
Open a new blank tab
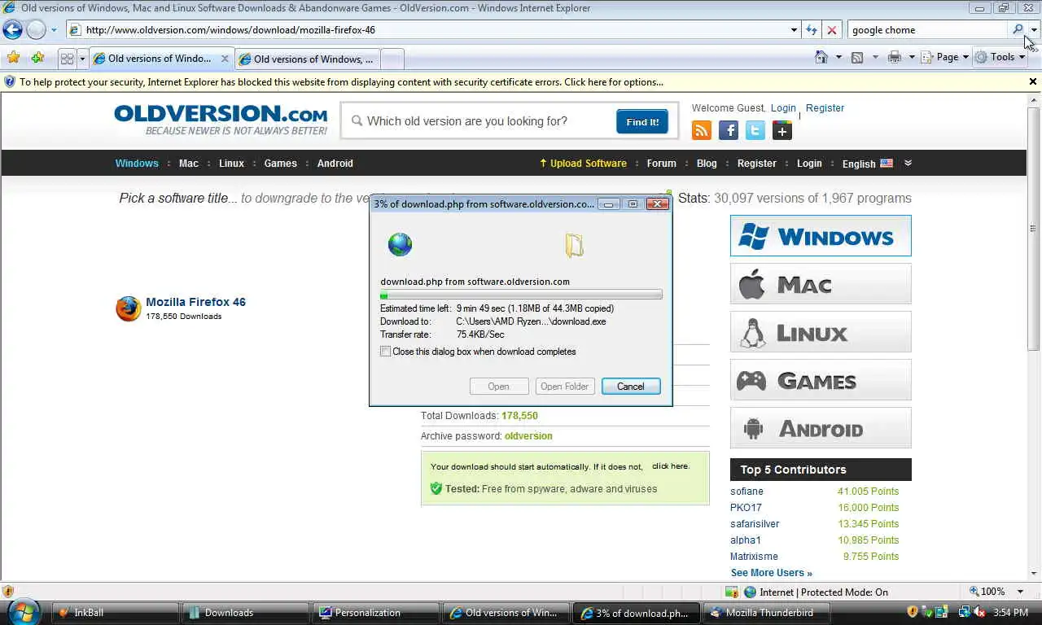pos(392,59)
